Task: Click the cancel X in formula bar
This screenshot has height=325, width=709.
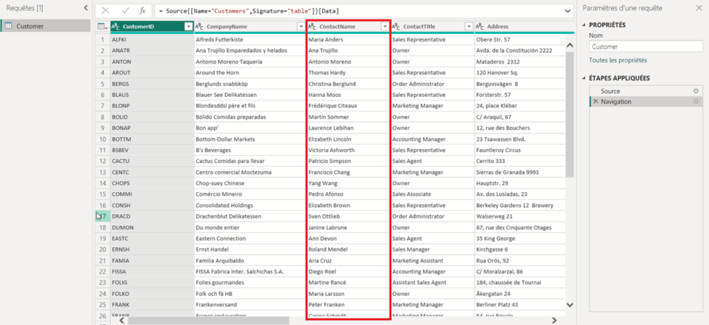Action: 105,11
